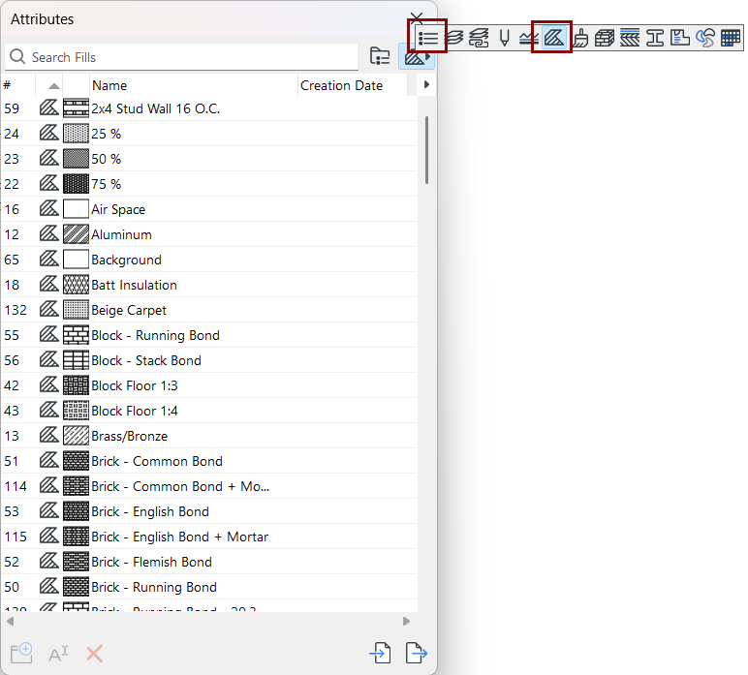The width and height of the screenshot is (748, 675).
Task: Click the 75 % fill preview swatch
Action: [x=76, y=184]
